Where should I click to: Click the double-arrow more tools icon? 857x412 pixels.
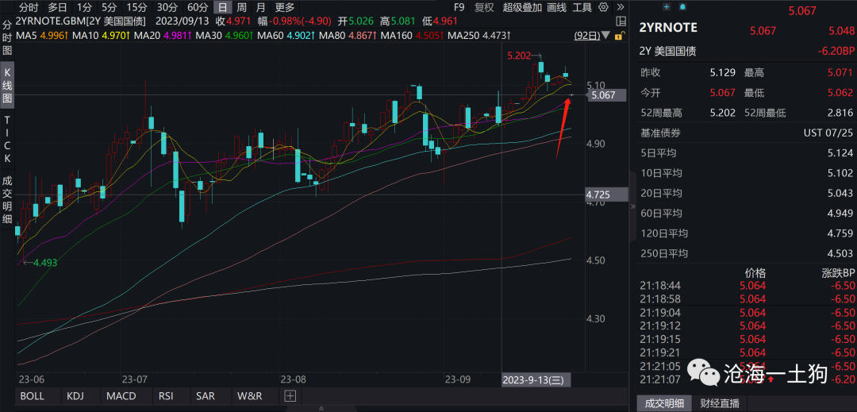(622, 7)
